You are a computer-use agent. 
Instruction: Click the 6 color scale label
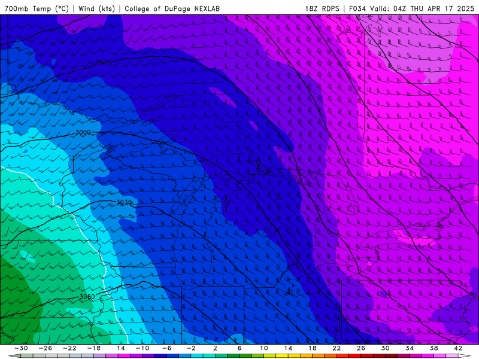(239, 348)
